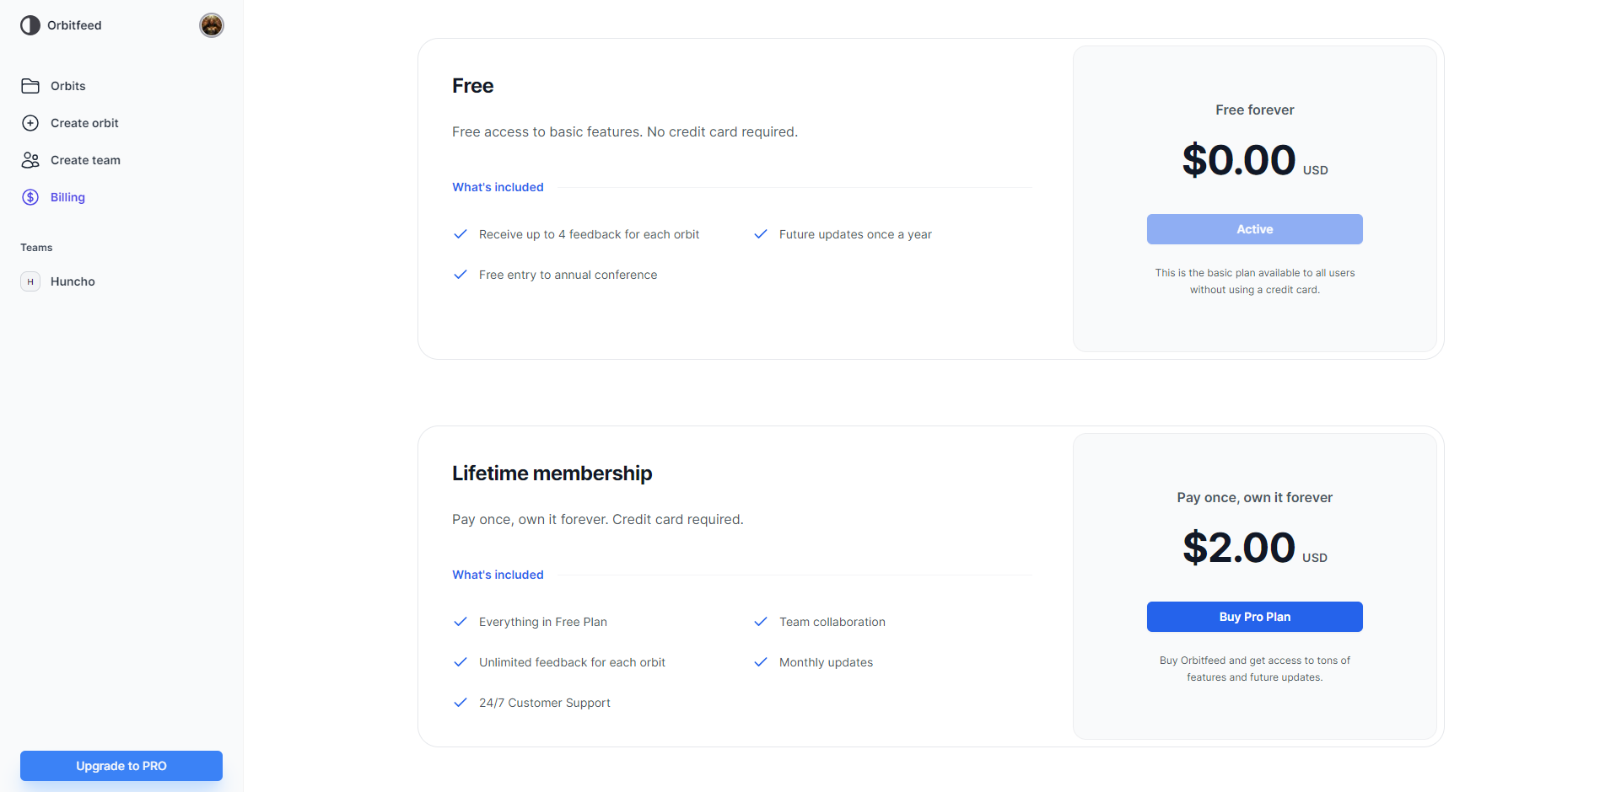This screenshot has height=792, width=1616.
Task: Click the Lifetime membership heading
Action: (x=552, y=474)
